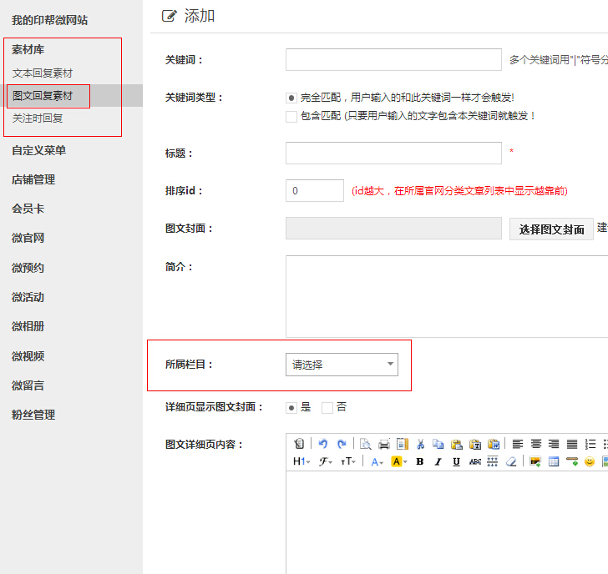Select 包含匹配 keyword type option
Viewport: 608px width, 574px height.
click(x=291, y=117)
